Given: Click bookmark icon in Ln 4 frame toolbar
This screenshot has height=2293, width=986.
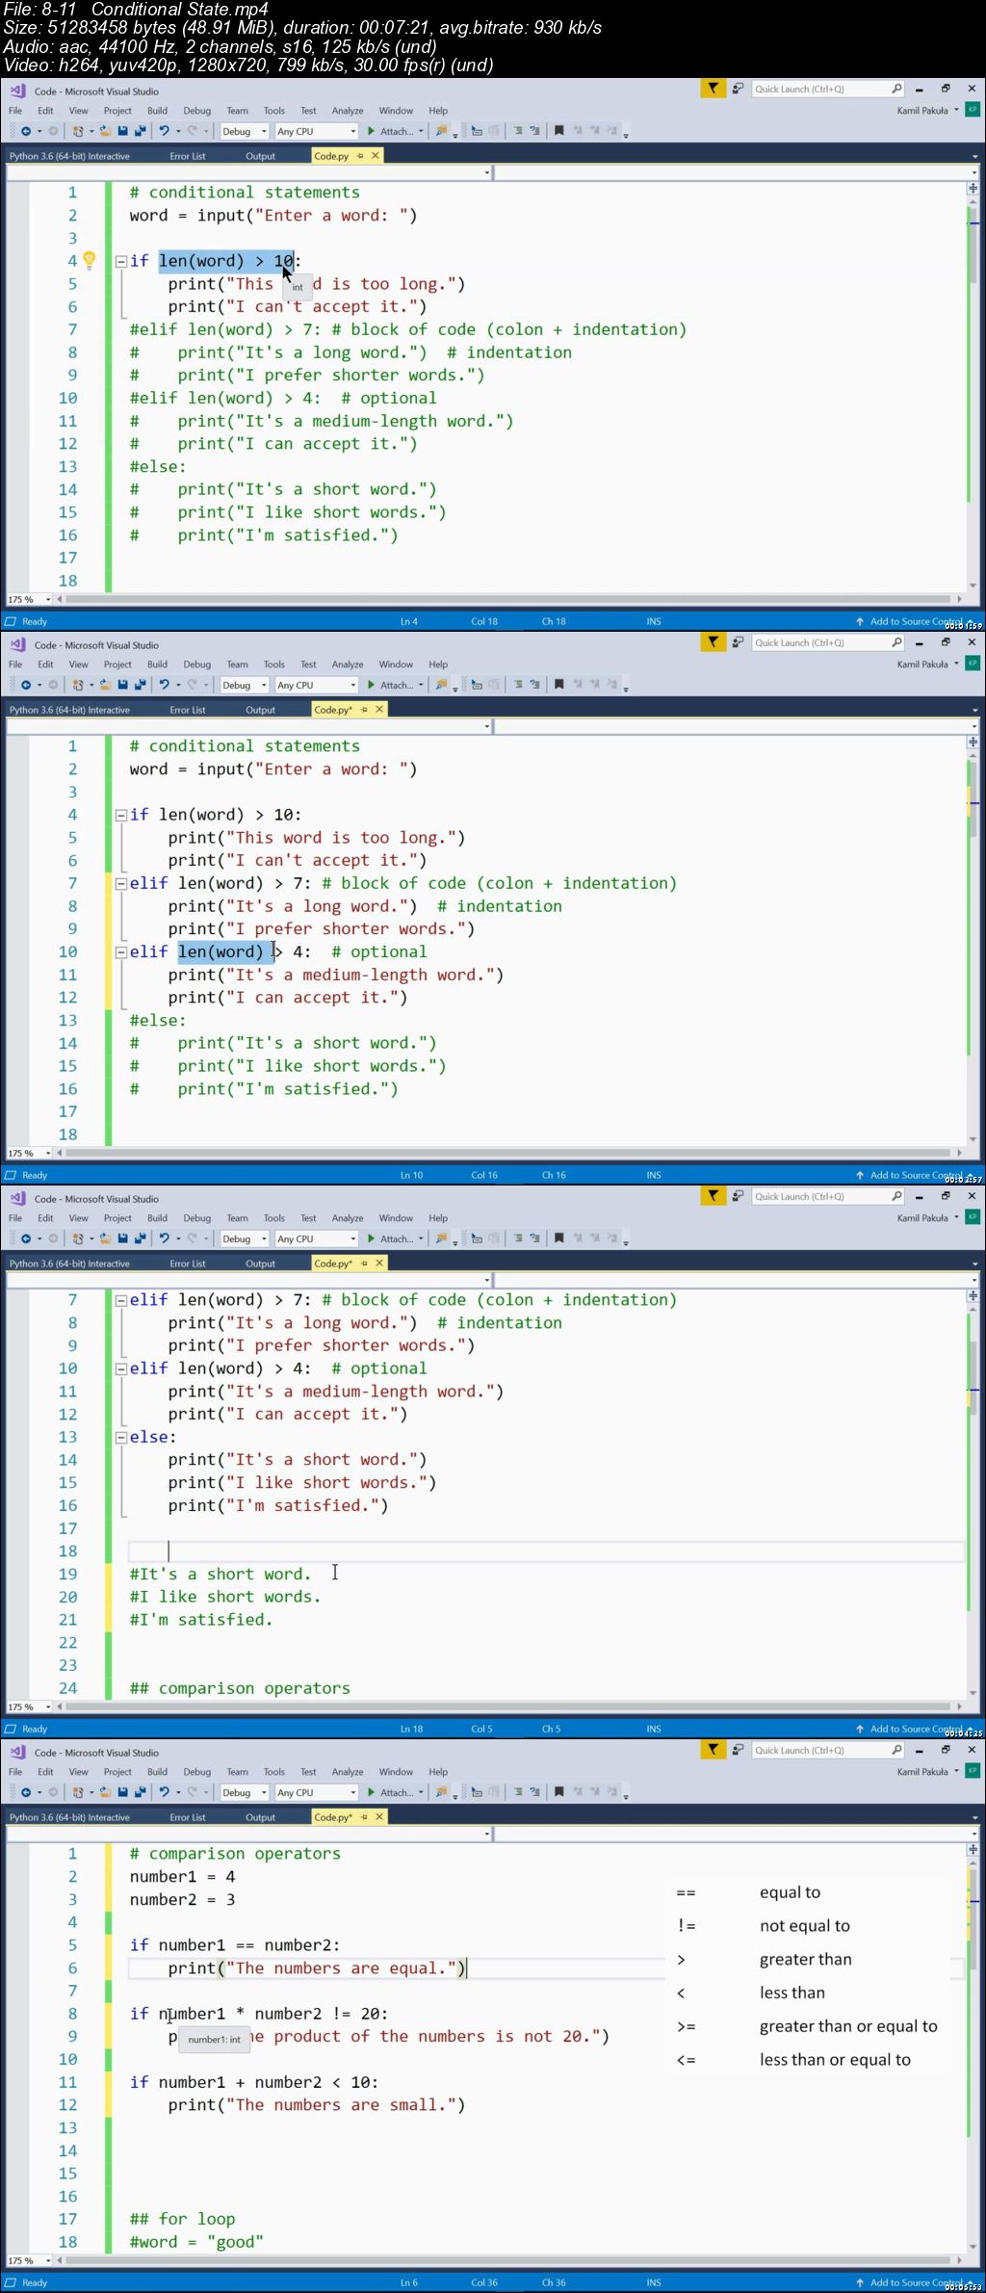Looking at the screenshot, I should coord(559,131).
